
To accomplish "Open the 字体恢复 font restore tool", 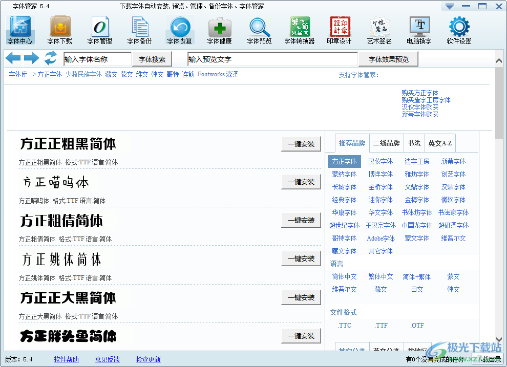I will click(x=179, y=29).
